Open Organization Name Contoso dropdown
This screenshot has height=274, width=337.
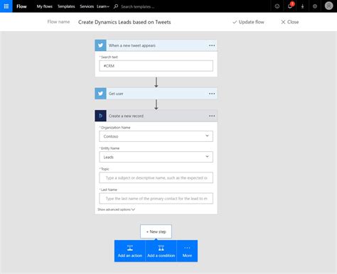tap(156, 136)
